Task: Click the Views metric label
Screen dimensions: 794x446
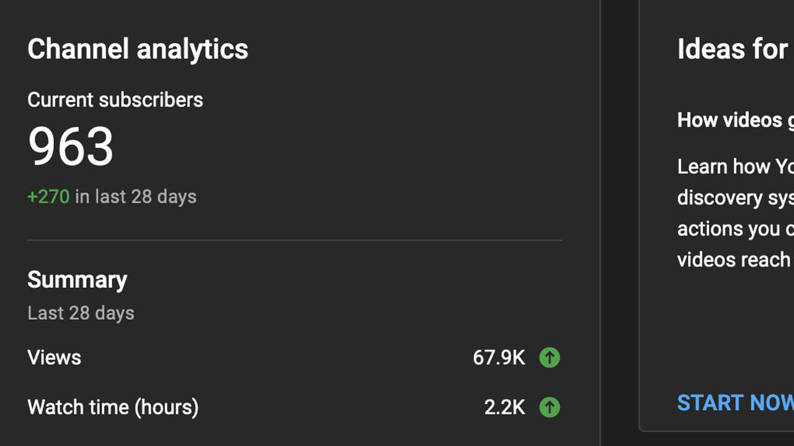Action: pyautogui.click(x=54, y=357)
